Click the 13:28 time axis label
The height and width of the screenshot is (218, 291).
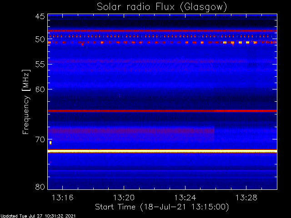(246, 198)
